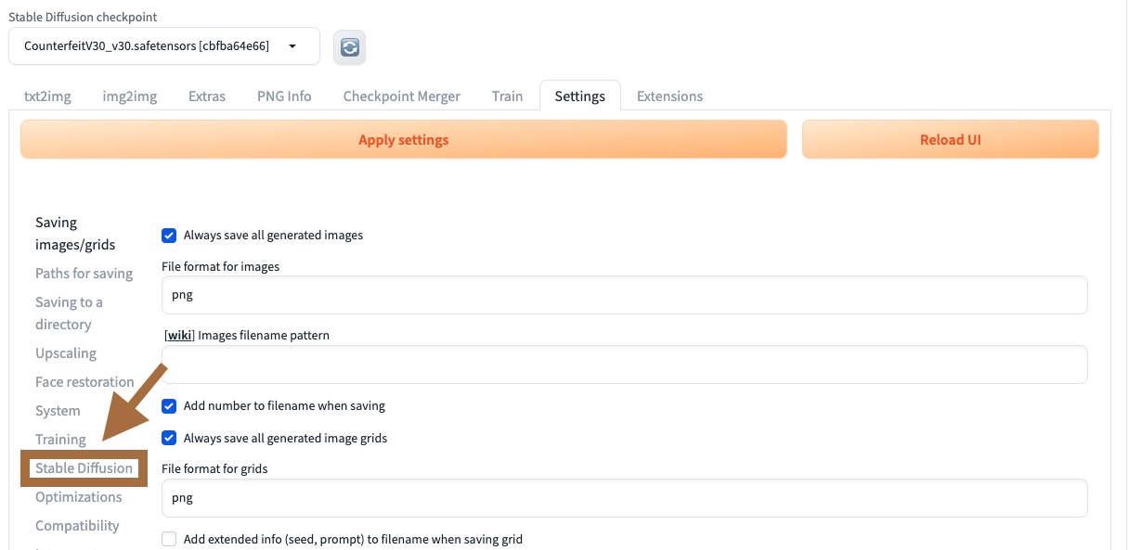Click the Reload UI button
Image resolution: width=1128 pixels, height=550 pixels.
click(950, 140)
